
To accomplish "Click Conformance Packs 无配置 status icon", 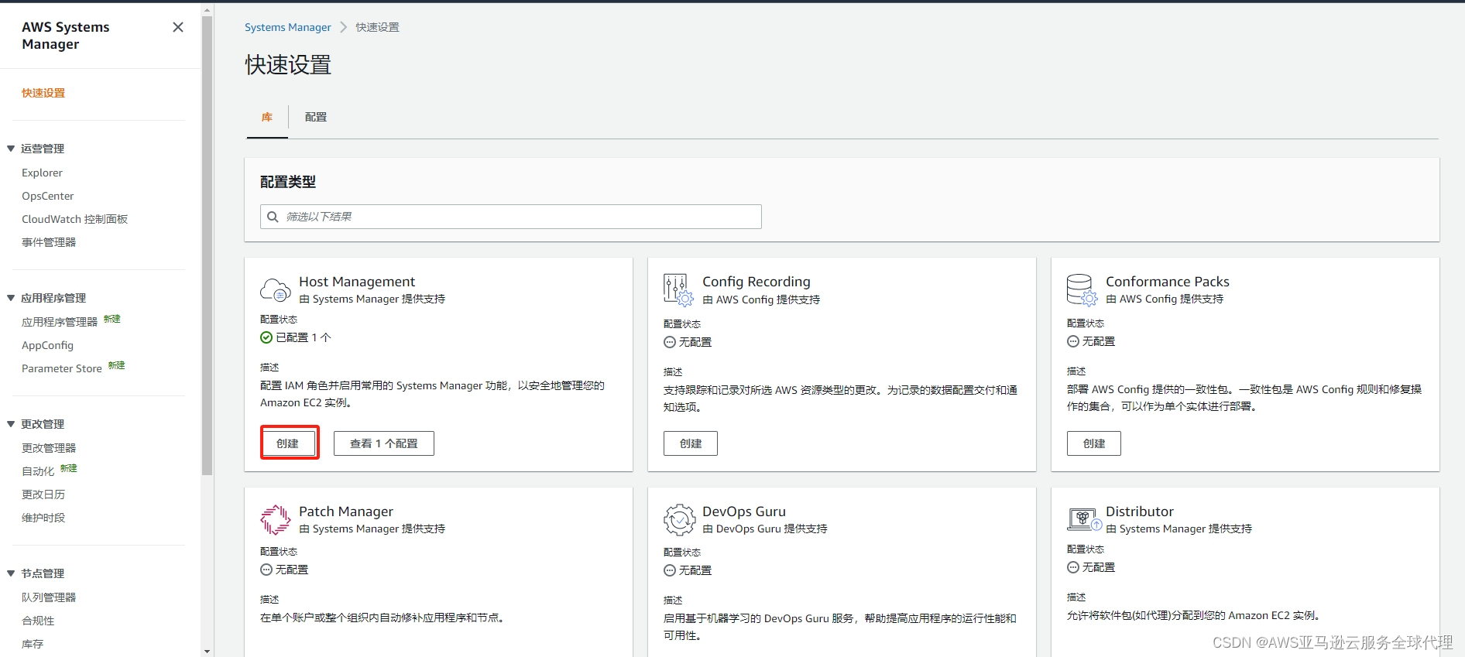I will (1073, 341).
